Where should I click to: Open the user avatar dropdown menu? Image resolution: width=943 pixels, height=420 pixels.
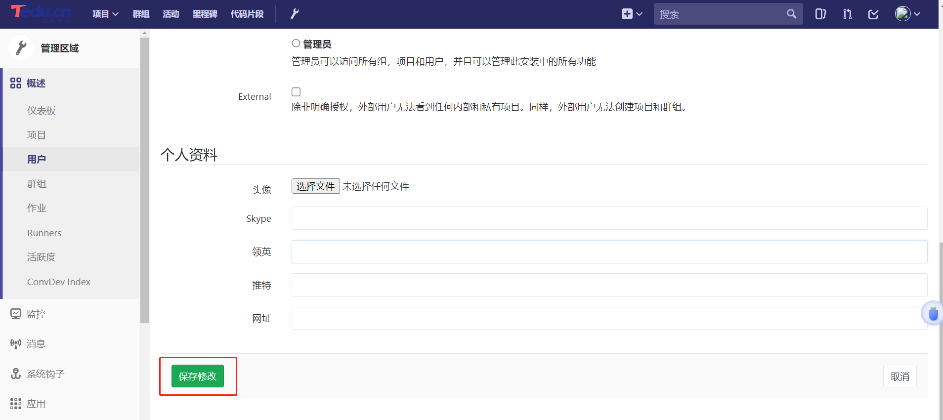coord(907,14)
